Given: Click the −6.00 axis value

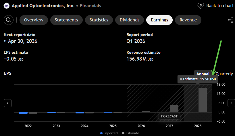Looking at the screenshot, I should pos(221,121).
